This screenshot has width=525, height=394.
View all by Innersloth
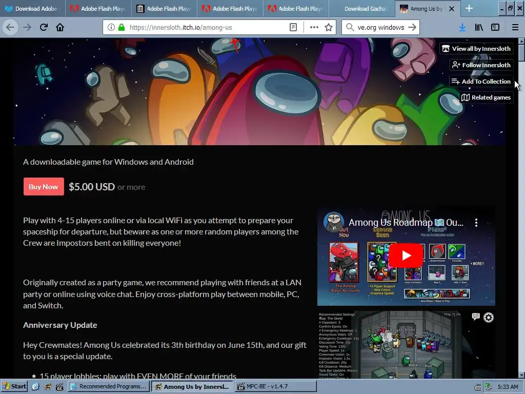point(476,49)
